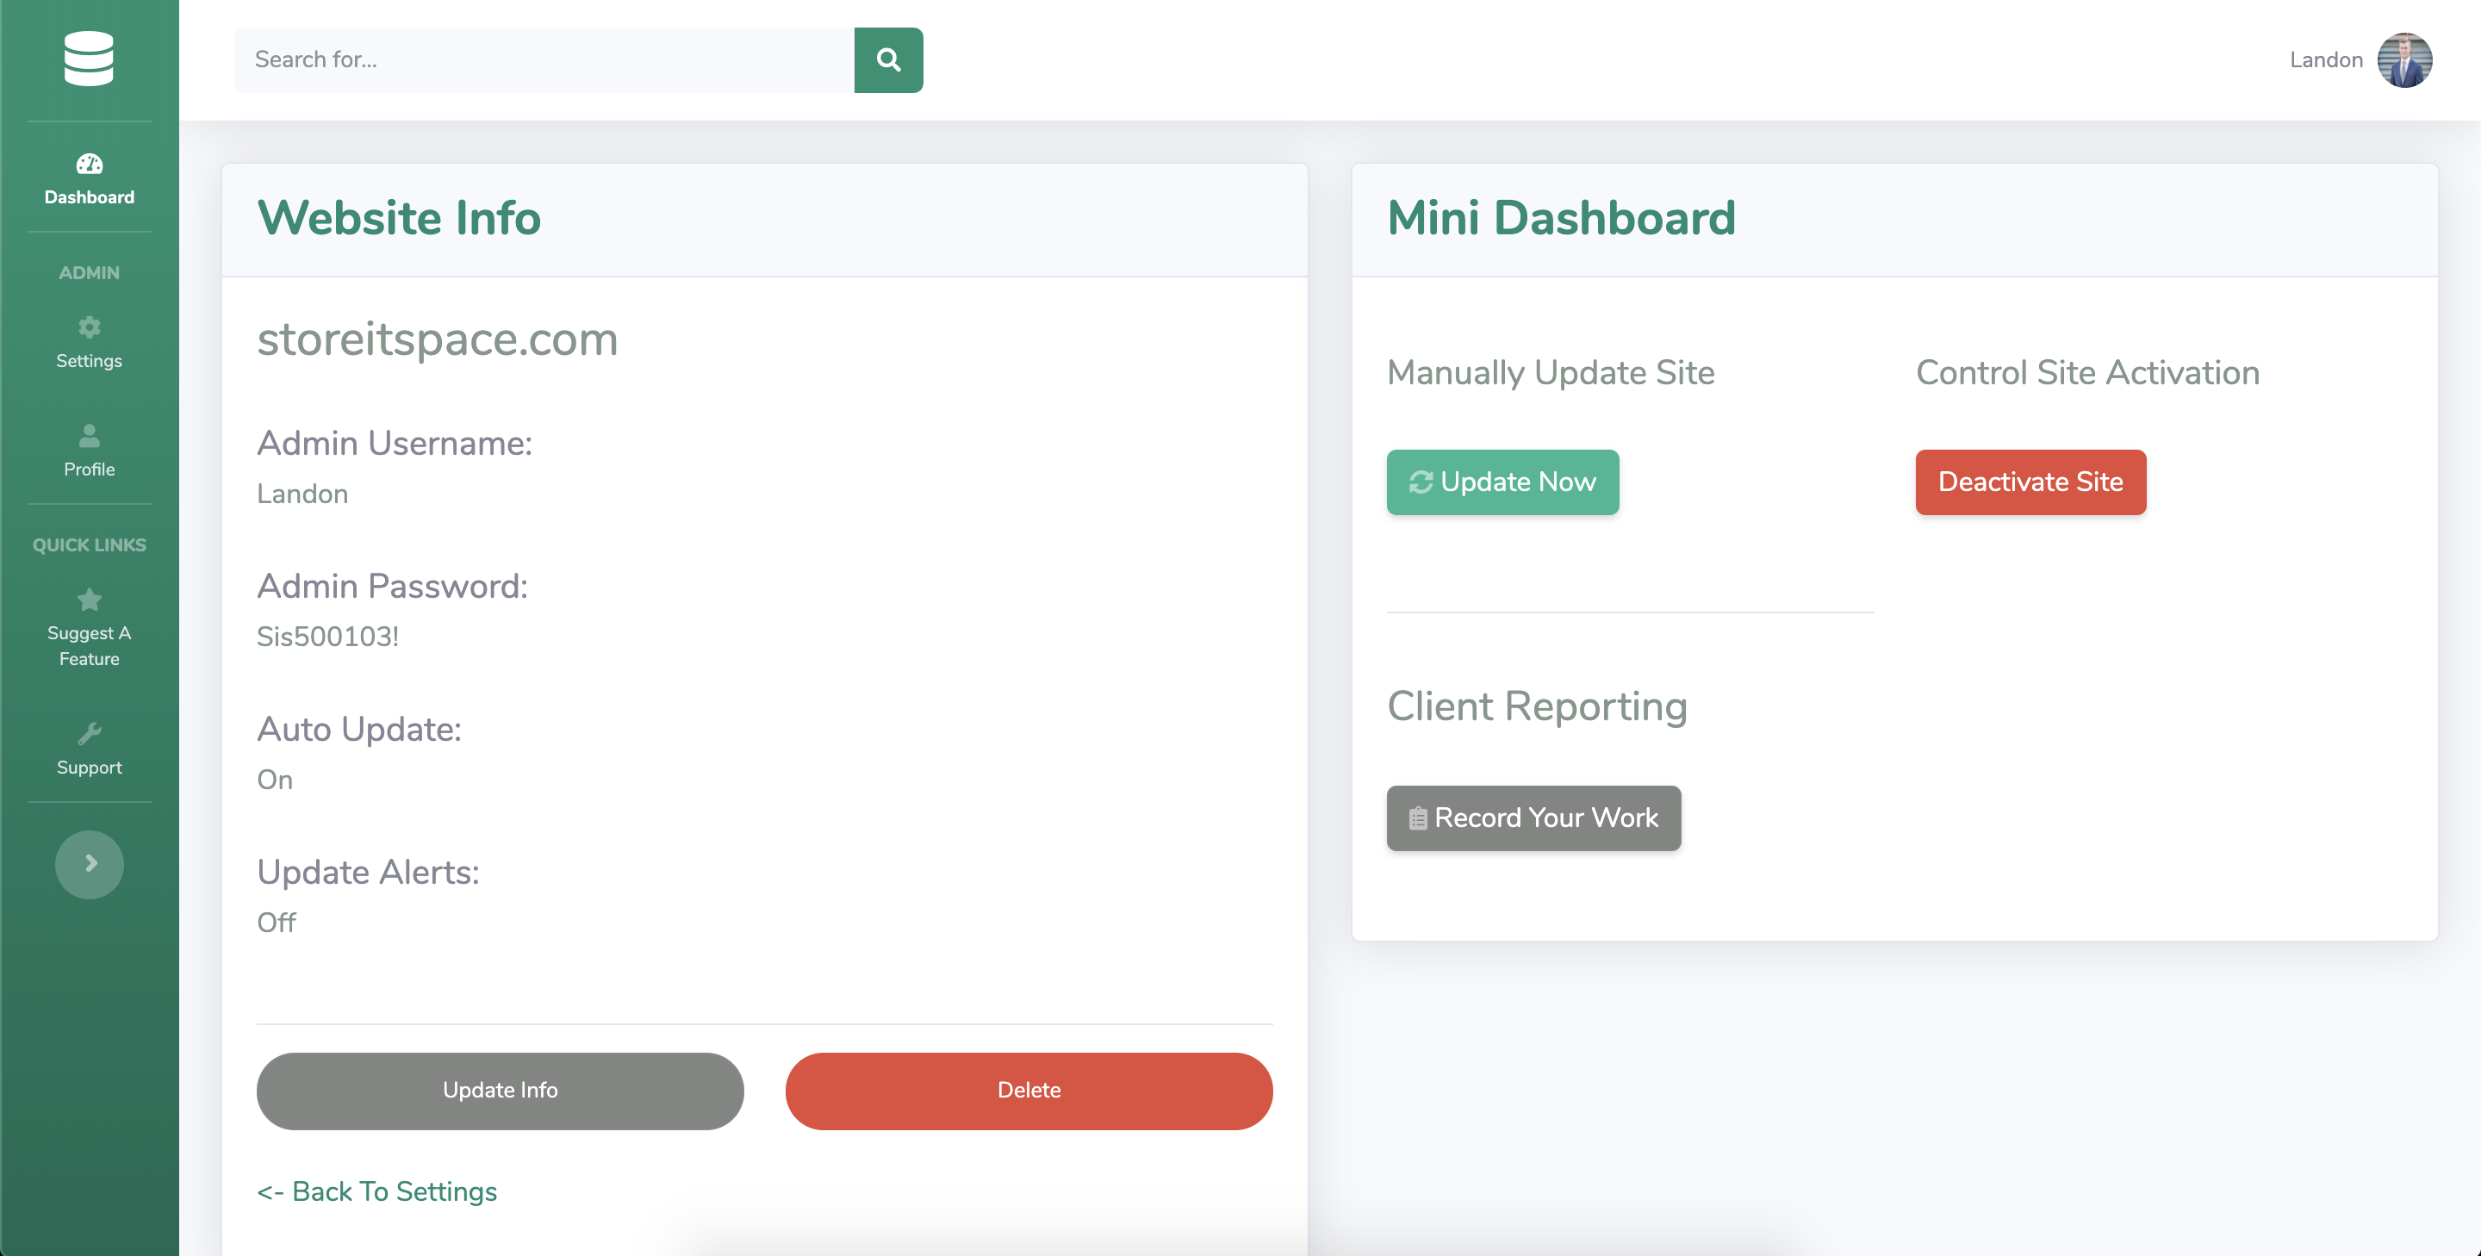
Task: Click the Search for... input field
Action: (544, 59)
